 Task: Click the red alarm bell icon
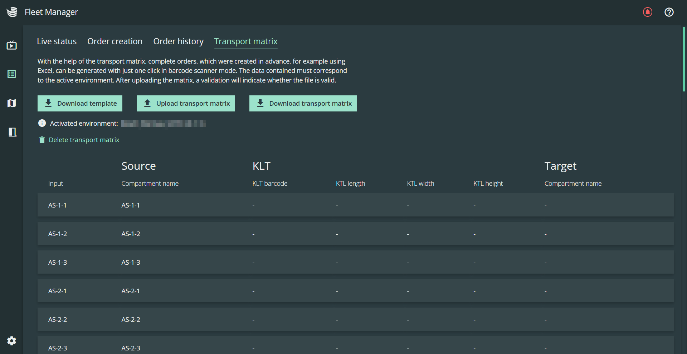648,12
